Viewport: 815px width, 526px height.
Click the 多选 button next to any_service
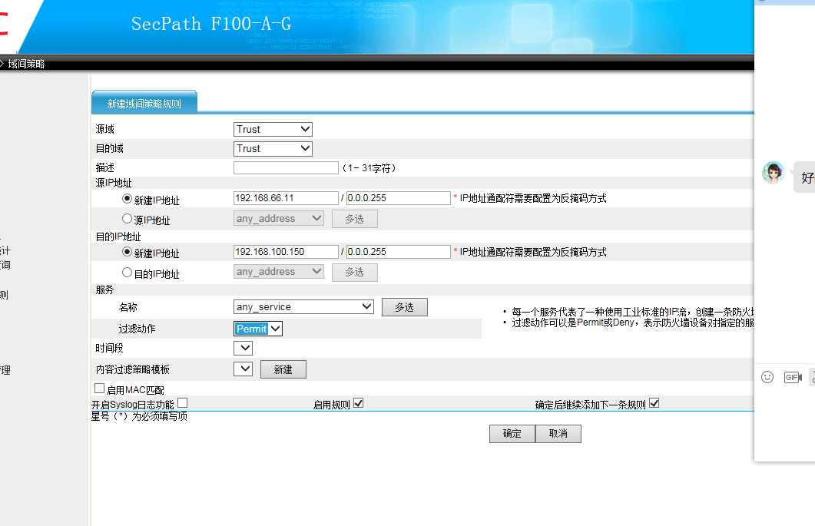click(404, 307)
